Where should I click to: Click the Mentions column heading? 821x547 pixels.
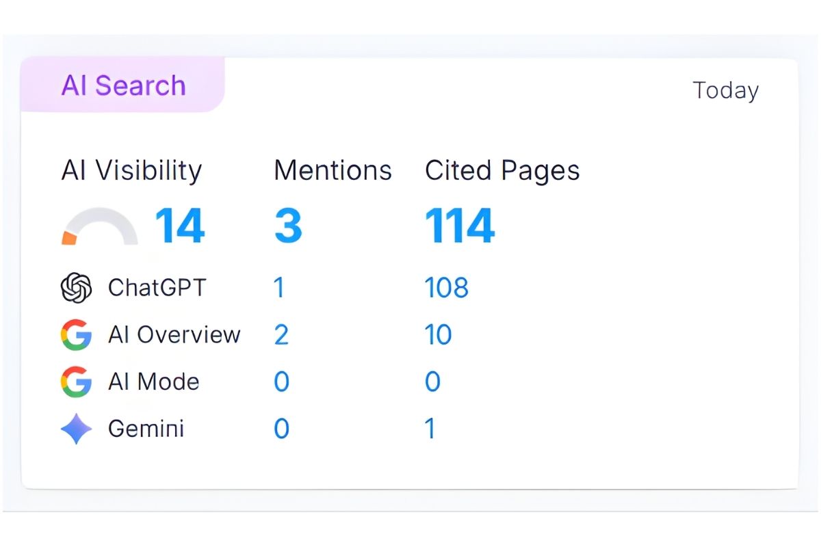click(x=333, y=170)
